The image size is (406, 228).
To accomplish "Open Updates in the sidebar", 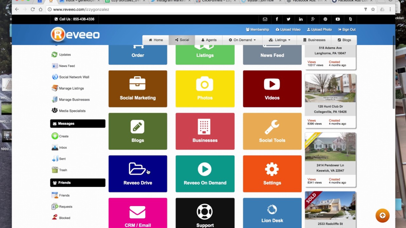I will click(61, 54).
